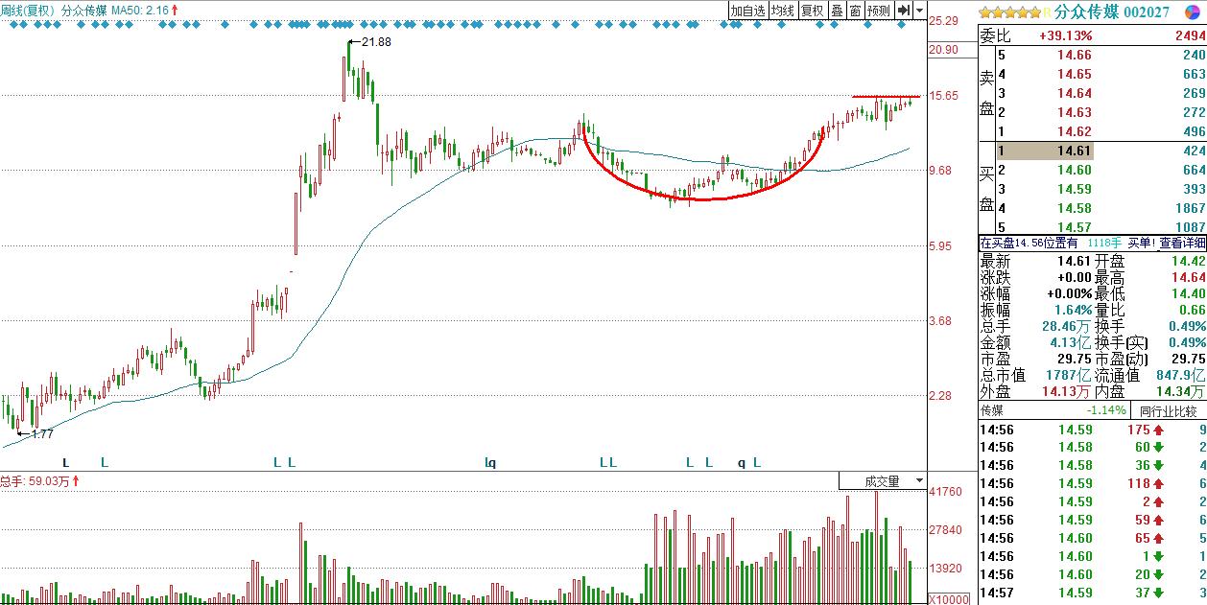Click the 委差 value 2494
Viewport: 1207px width, 605px height.
[x=1190, y=35]
